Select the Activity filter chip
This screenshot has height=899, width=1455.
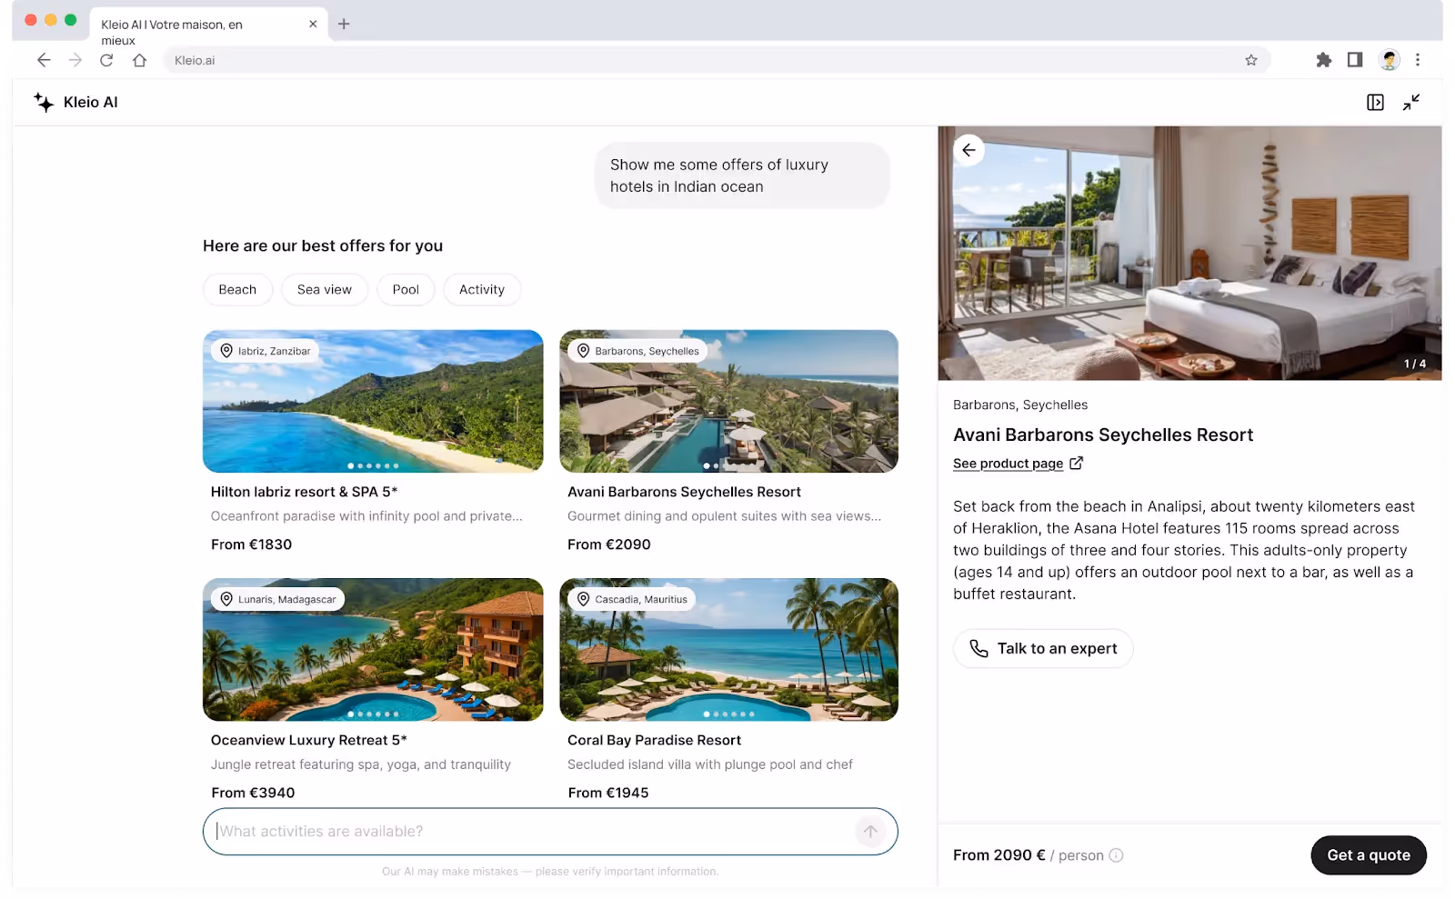click(482, 290)
